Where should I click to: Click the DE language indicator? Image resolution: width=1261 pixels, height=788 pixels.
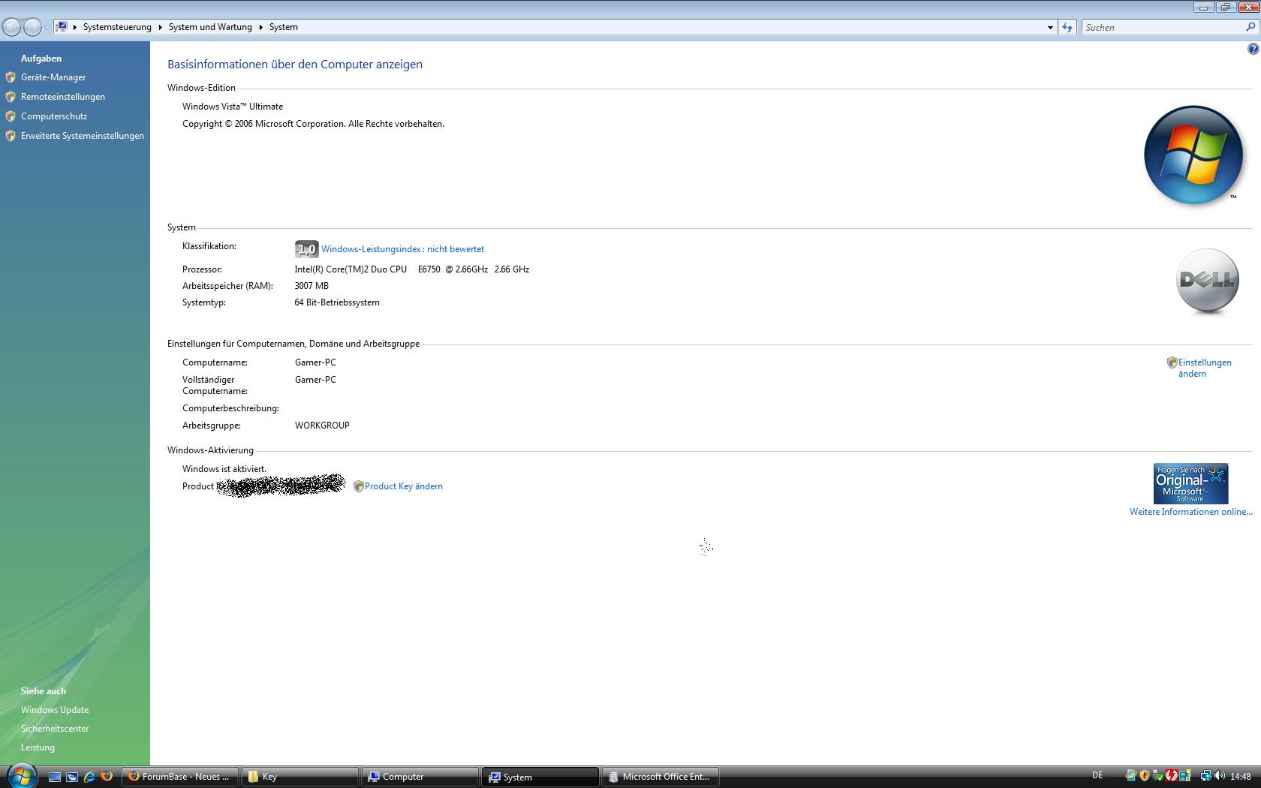(x=1097, y=776)
